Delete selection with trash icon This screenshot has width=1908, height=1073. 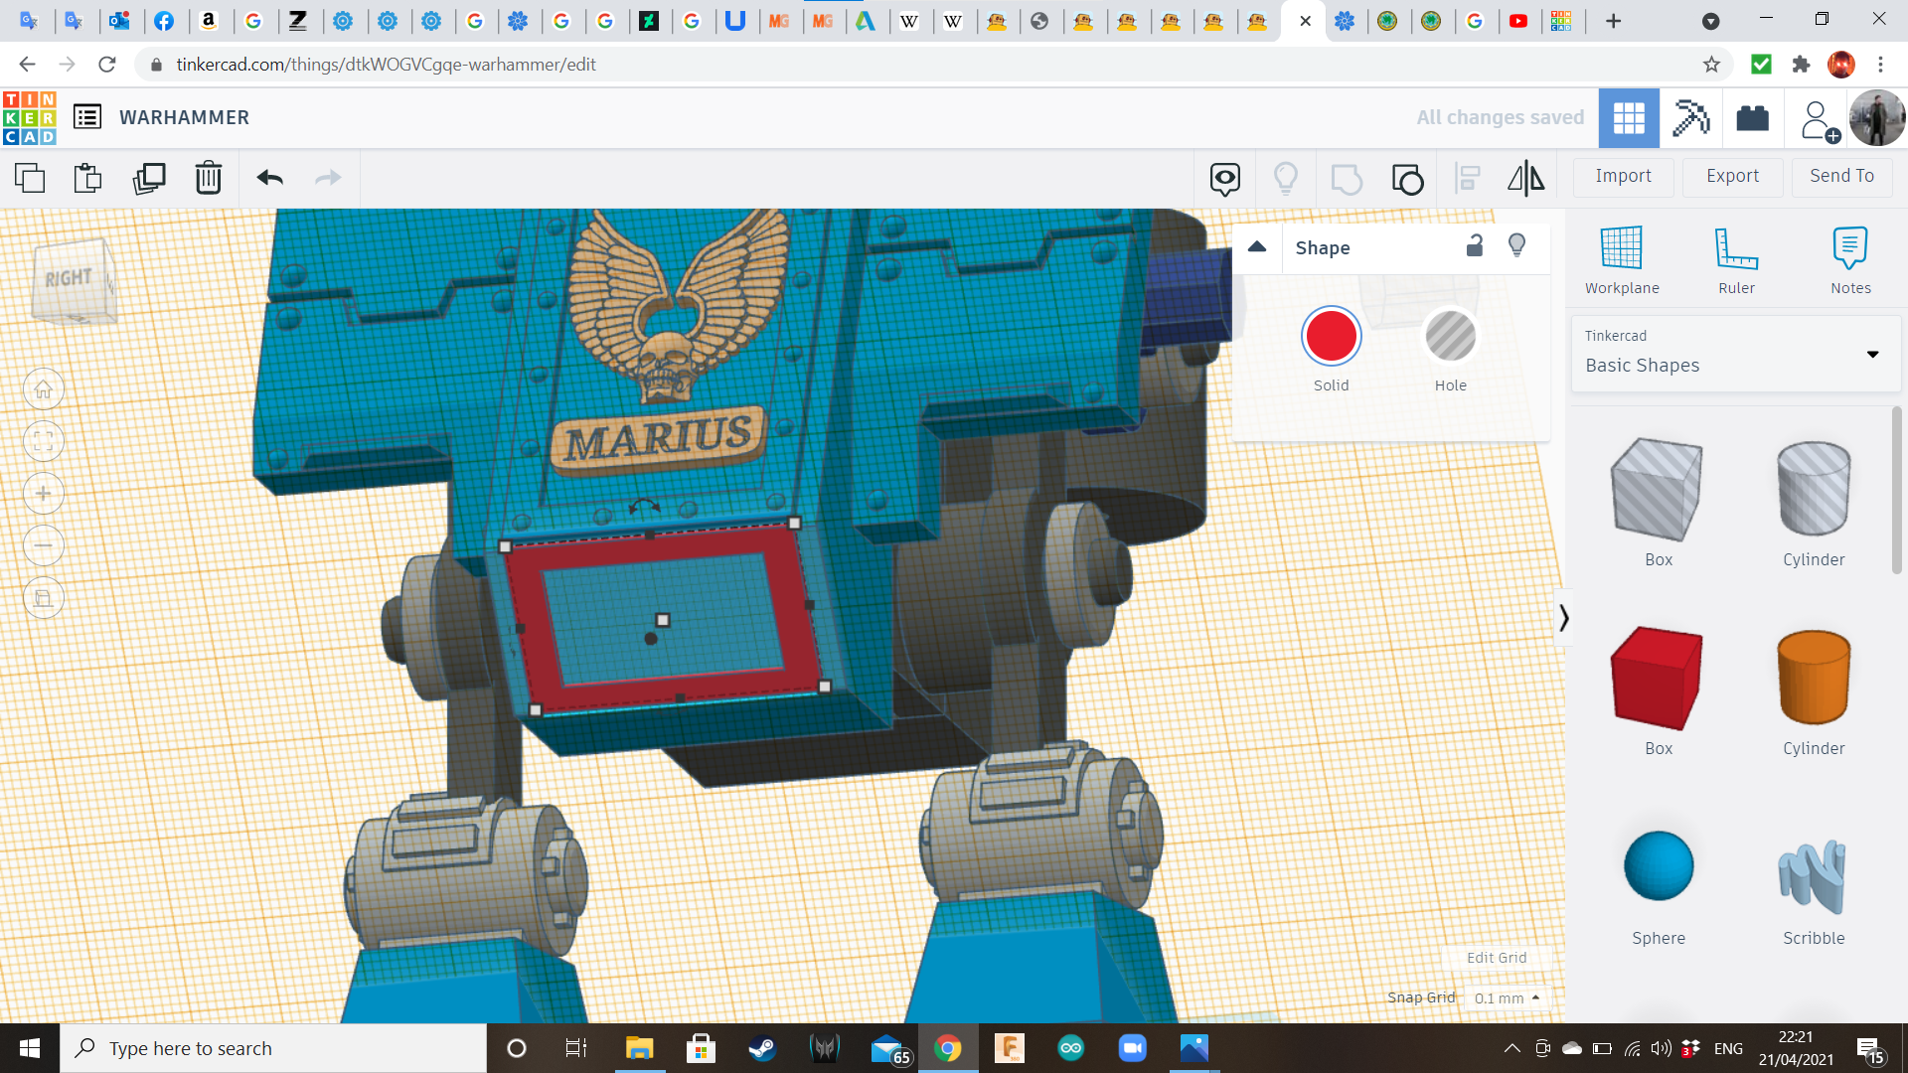[208, 179]
